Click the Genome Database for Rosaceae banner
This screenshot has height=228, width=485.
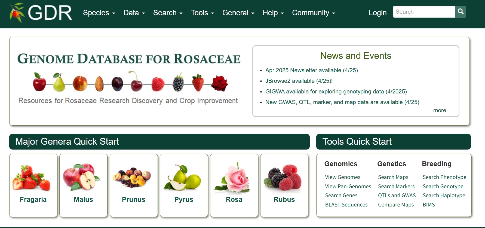tap(128, 78)
